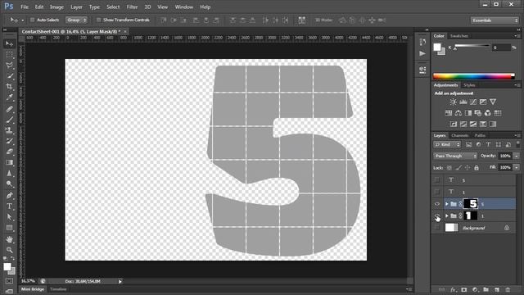Add a Photo Filter adjustment
Viewport: 524px width, 295px height.
tap(478, 113)
